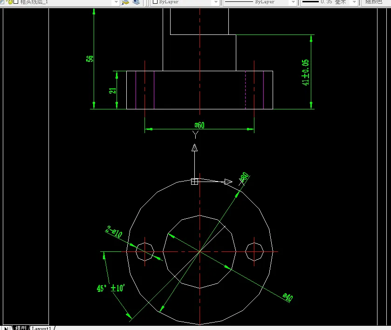Select the 45°±10' angle dimension text
The width and height of the screenshot is (391, 330).
pos(111,288)
